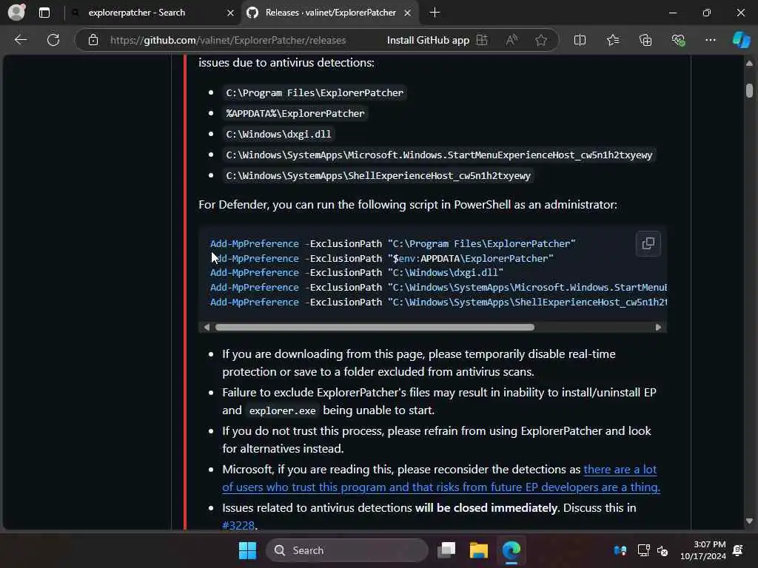This screenshot has height=568, width=758.
Task: Open Copilot sidebar
Action: pos(741,40)
